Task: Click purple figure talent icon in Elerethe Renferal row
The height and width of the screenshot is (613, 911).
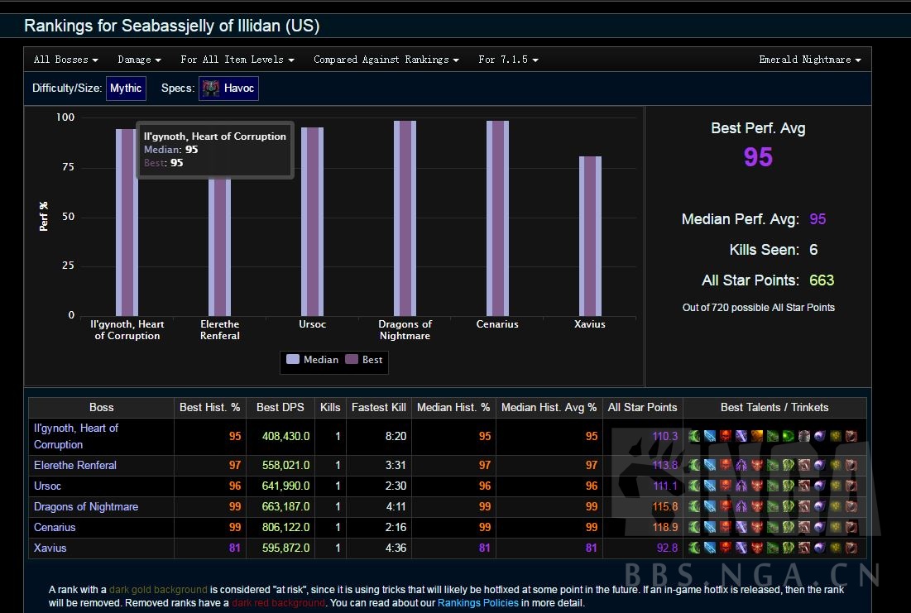Action: pos(741,465)
